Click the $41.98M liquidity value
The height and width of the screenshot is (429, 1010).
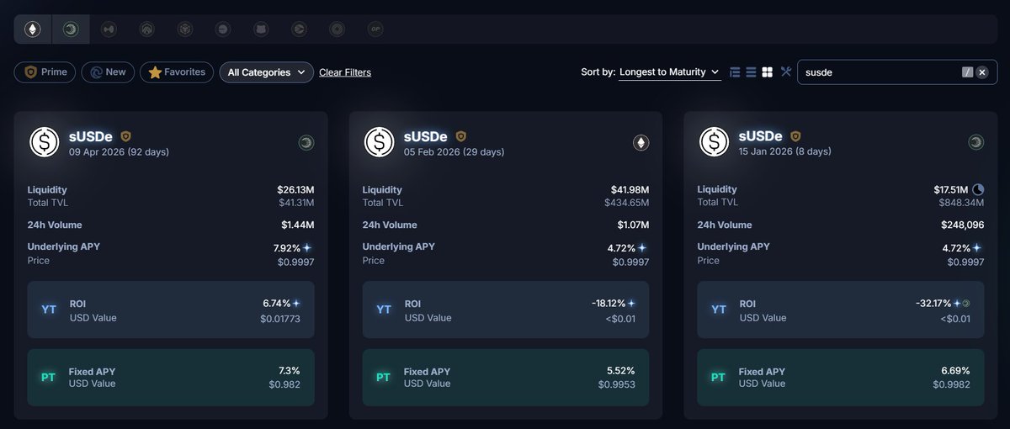point(630,190)
